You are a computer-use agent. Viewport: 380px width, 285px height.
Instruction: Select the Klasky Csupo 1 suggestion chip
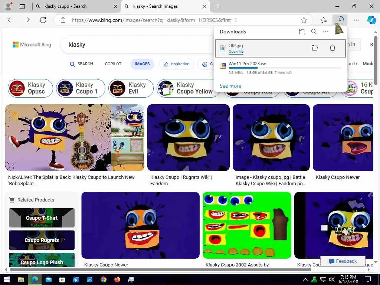(81, 88)
